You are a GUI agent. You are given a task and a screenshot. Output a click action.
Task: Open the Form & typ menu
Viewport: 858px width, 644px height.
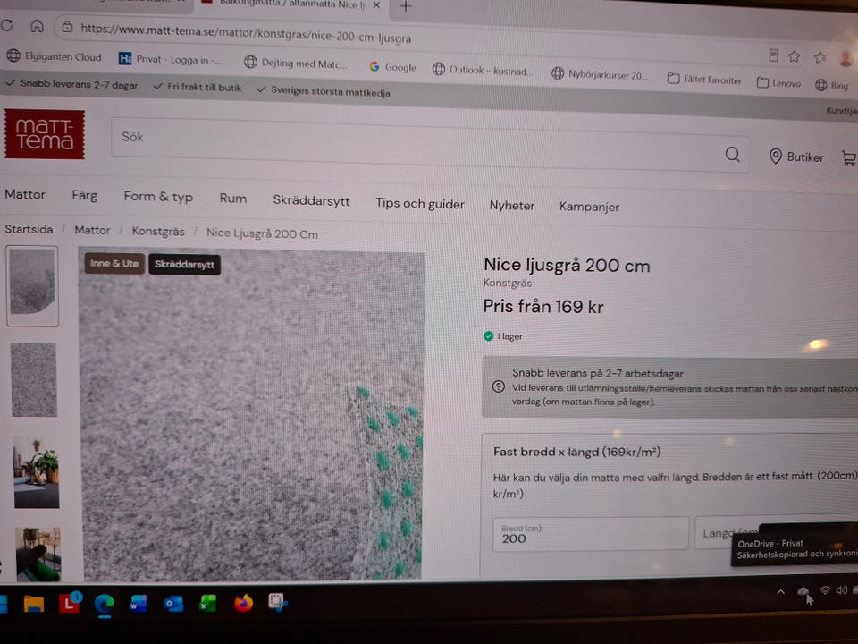click(158, 197)
